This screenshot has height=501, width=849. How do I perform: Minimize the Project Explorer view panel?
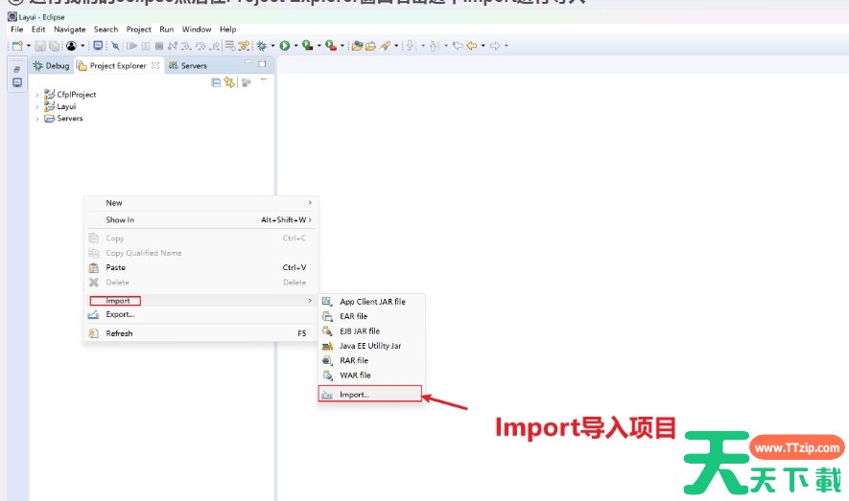(x=248, y=64)
